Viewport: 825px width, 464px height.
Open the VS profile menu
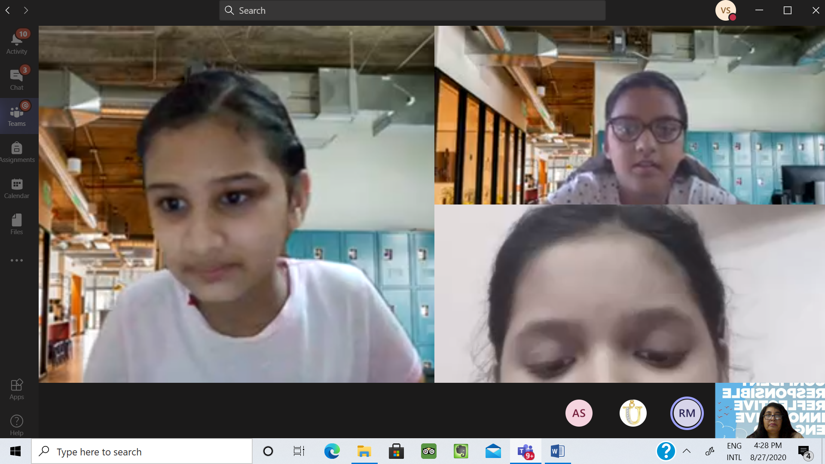(725, 10)
